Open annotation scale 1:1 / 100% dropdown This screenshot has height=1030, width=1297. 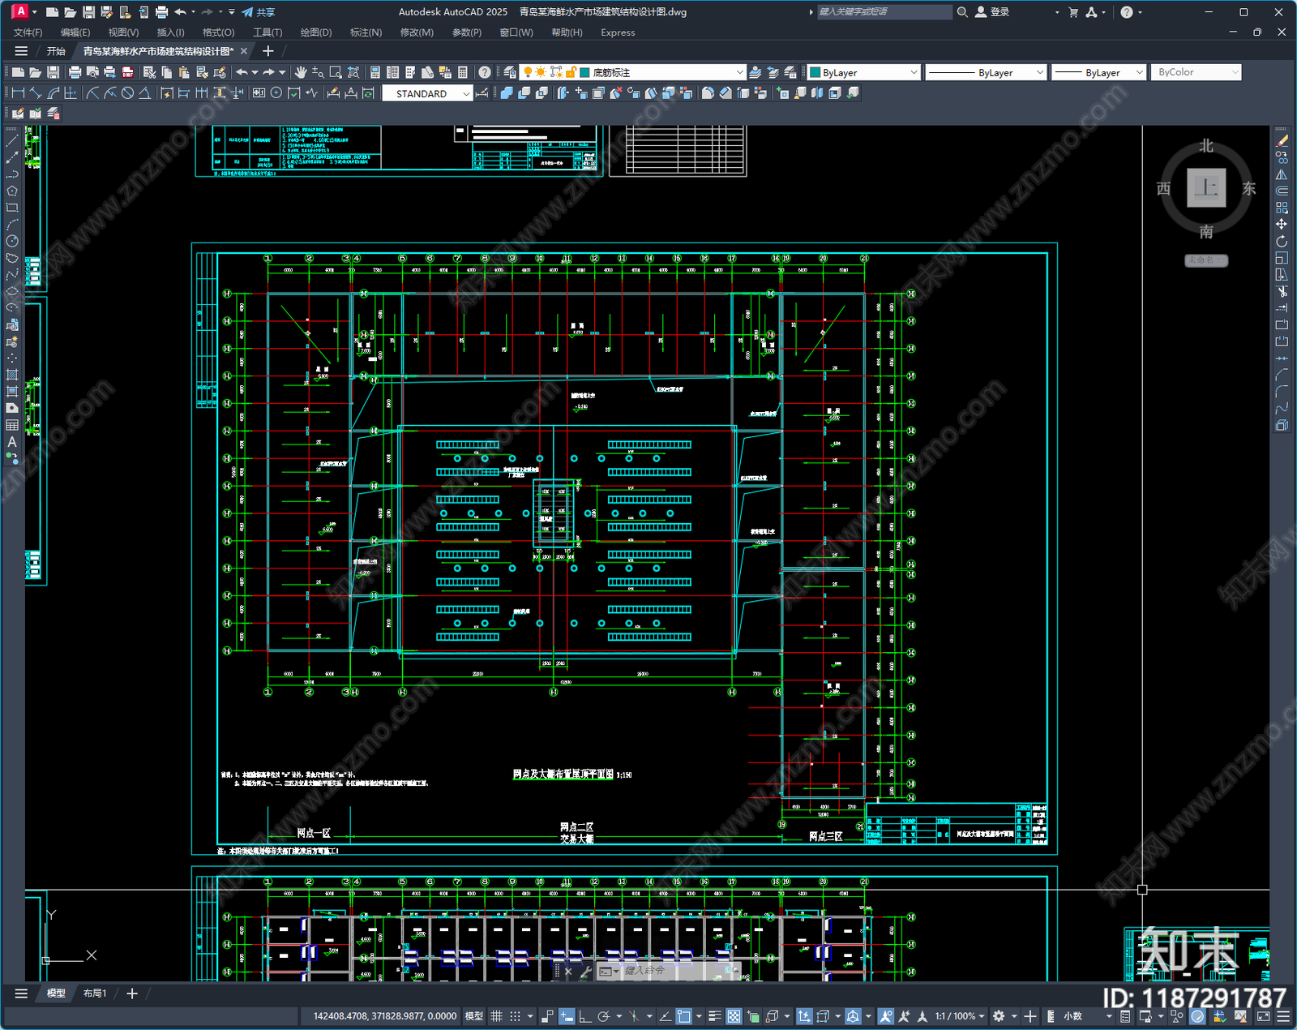tap(960, 1016)
